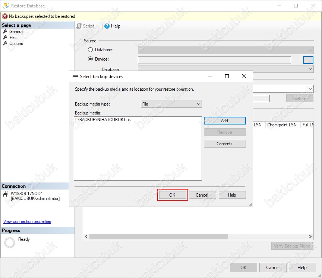This screenshot has width=322, height=278.
Task: Click the Select backup devices title icon
Action: 75,77
